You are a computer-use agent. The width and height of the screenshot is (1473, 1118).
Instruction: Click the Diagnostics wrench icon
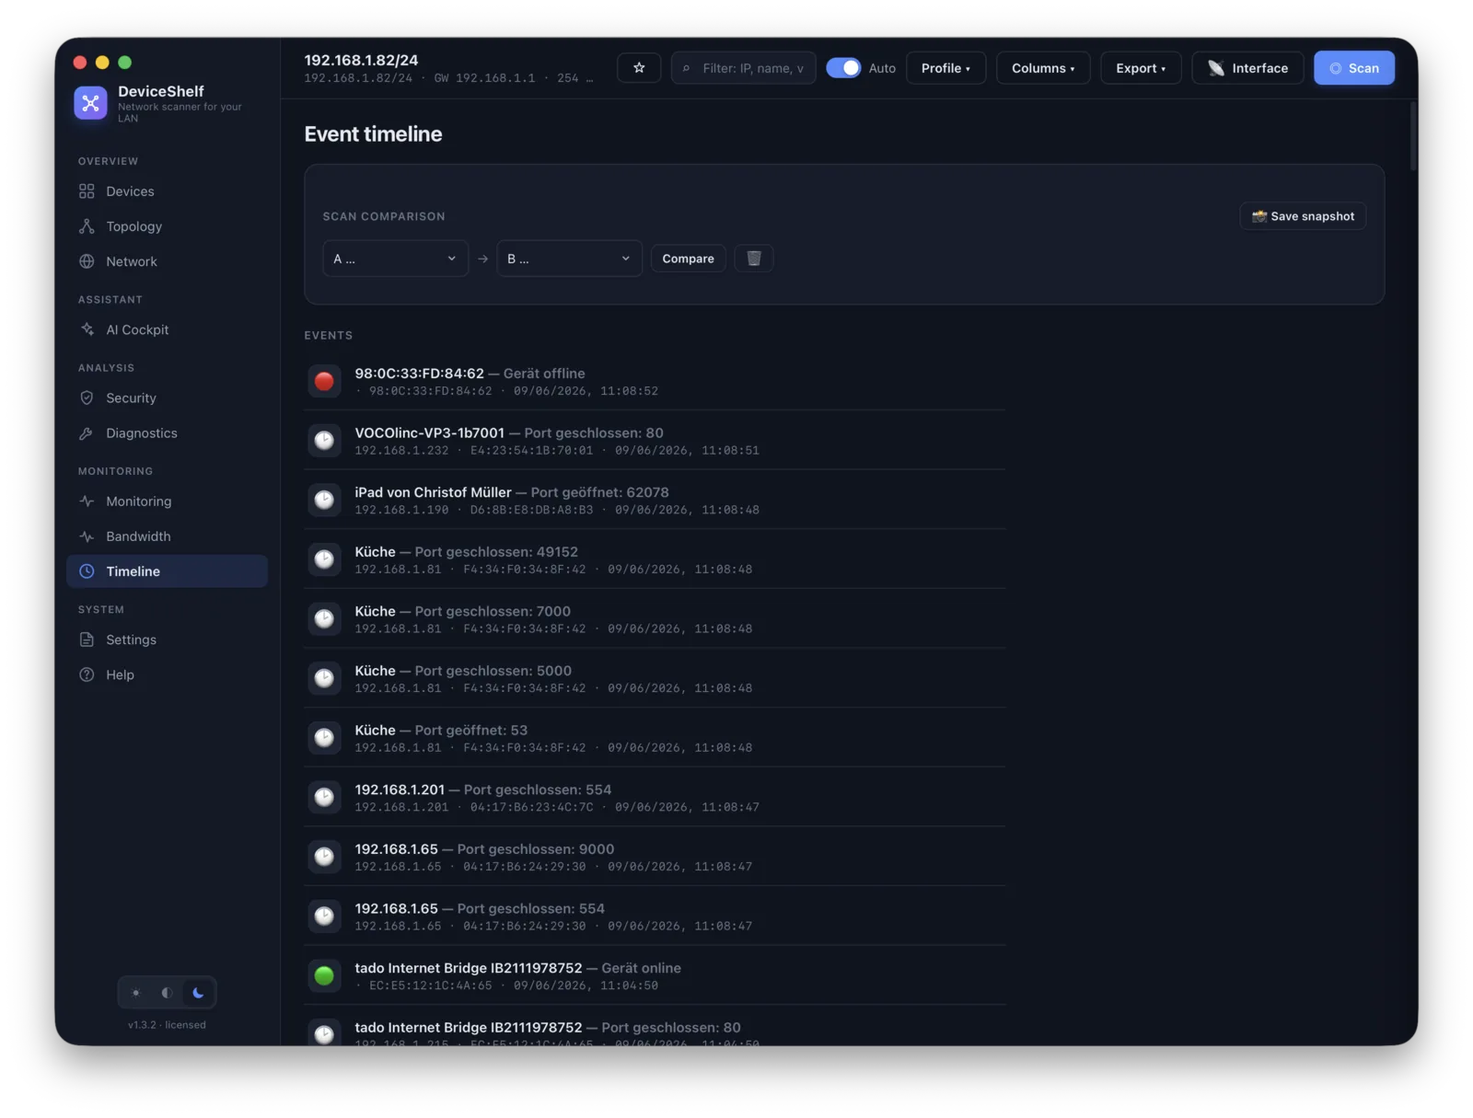pos(87,432)
